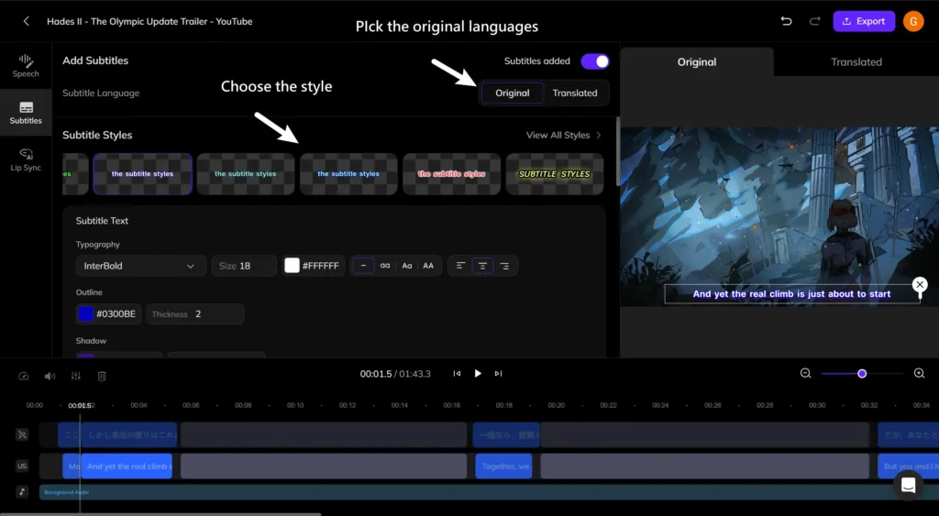Select Translated subtitle language option
Screen dimensions: 939x516
pos(575,93)
